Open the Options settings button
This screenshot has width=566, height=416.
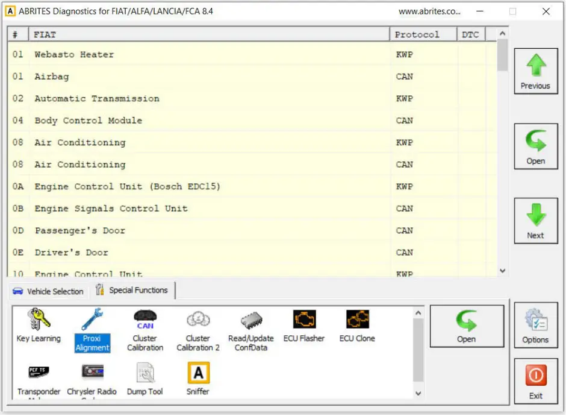coord(536,326)
